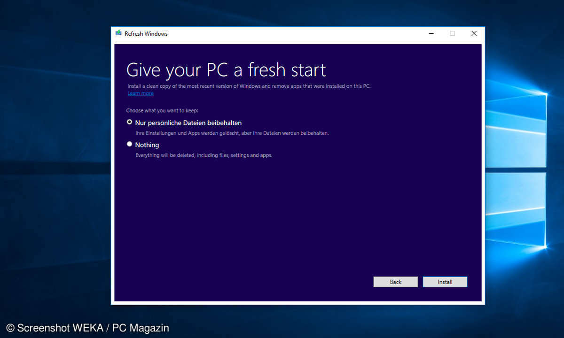564x338 pixels.
Task: Click the copyright symbol in the watermark
Action: click(x=10, y=328)
